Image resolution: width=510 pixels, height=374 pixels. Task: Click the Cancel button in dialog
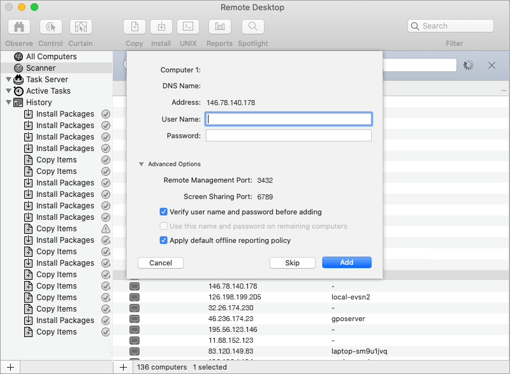point(161,263)
